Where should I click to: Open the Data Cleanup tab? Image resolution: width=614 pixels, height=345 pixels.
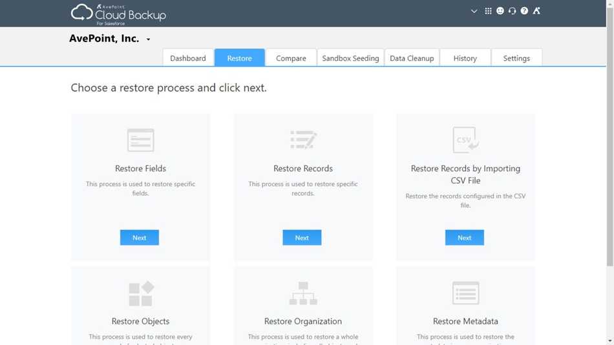point(412,58)
